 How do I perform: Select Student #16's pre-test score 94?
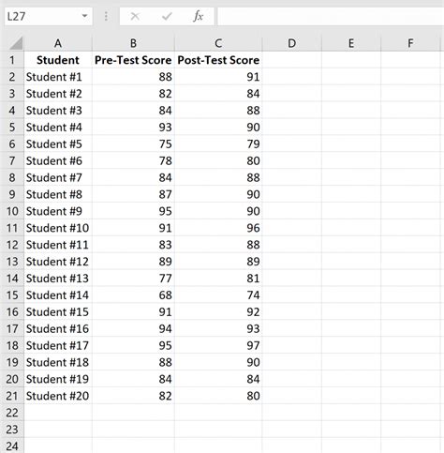133,328
